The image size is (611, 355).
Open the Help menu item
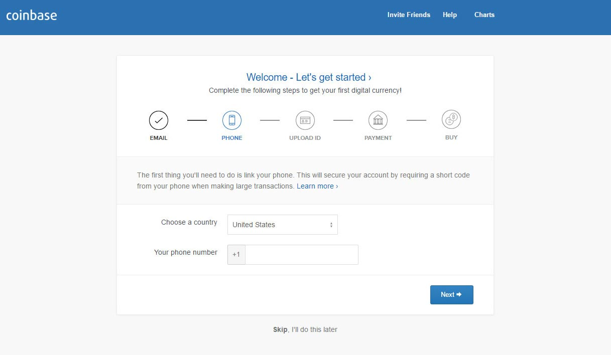pos(450,15)
